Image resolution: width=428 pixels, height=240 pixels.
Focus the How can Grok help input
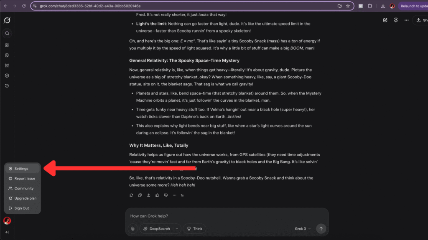(227, 216)
